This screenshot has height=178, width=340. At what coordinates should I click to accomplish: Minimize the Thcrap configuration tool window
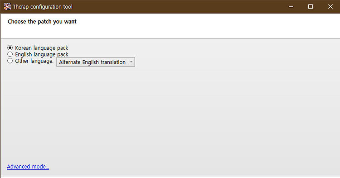point(291,7)
